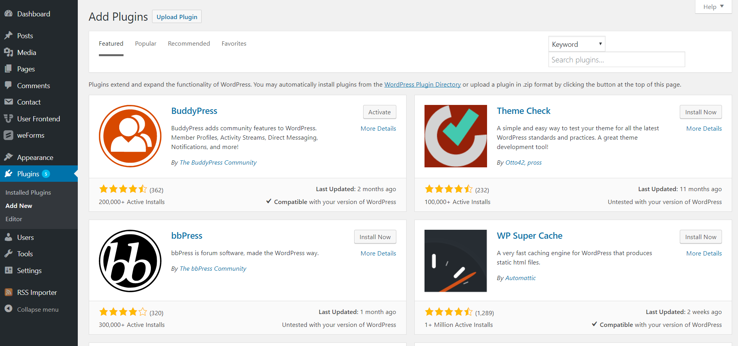
Task: Open the plugin Editor submenu item
Action: 14,219
